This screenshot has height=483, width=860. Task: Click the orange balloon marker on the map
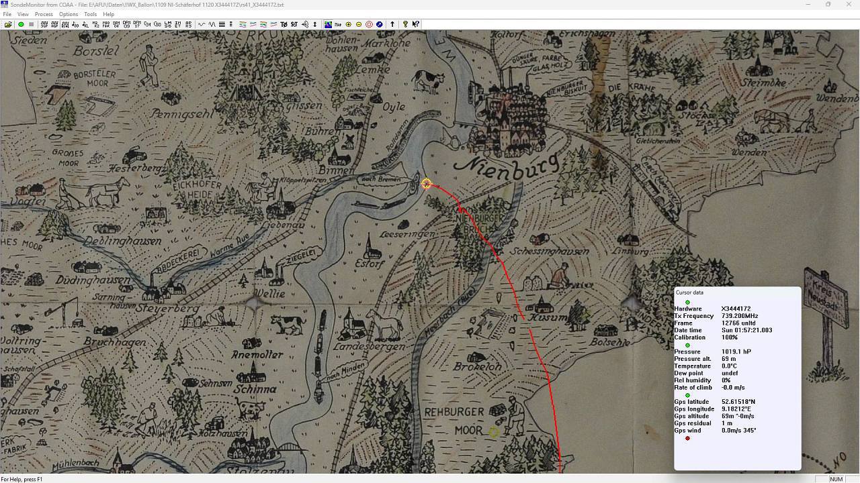pyautogui.click(x=427, y=183)
